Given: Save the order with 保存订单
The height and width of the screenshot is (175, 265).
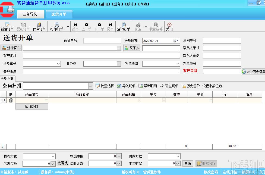Looking at the screenshot, I should coord(39,27).
